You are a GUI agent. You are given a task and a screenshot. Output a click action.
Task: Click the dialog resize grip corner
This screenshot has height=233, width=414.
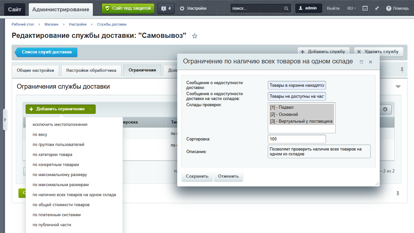(377, 183)
